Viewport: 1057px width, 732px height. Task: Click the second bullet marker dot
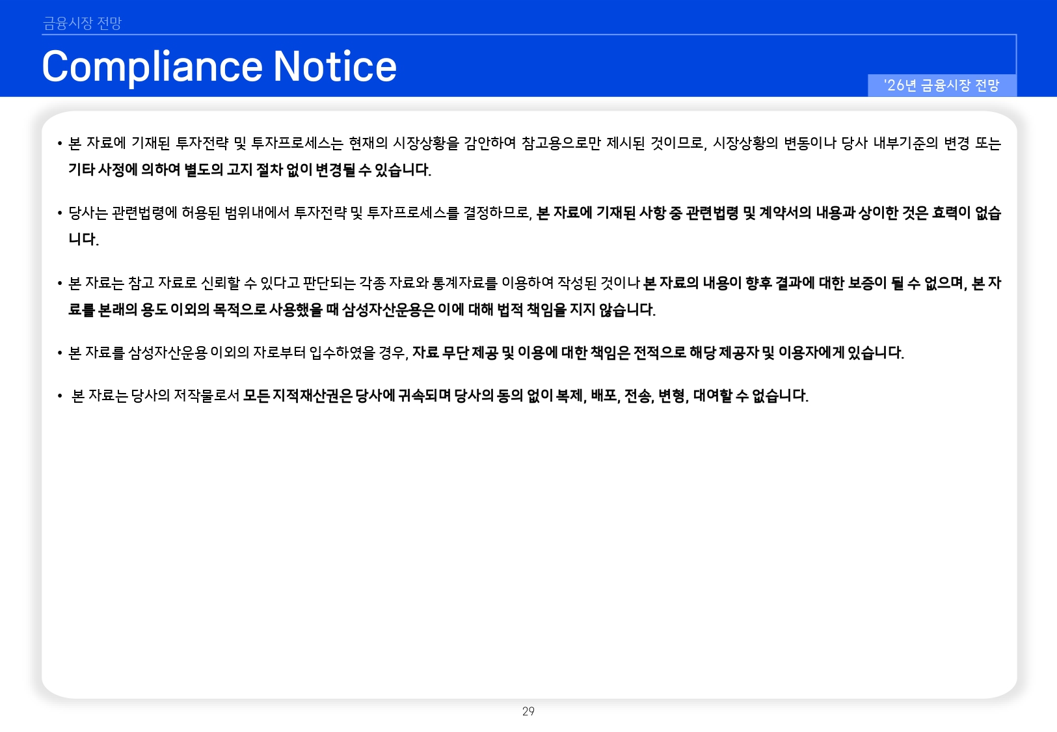pyautogui.click(x=59, y=212)
